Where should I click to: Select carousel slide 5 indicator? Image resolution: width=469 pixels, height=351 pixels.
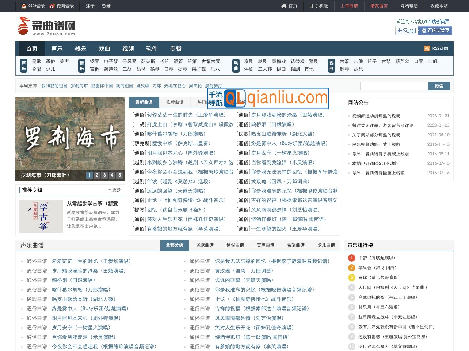[x=119, y=175]
